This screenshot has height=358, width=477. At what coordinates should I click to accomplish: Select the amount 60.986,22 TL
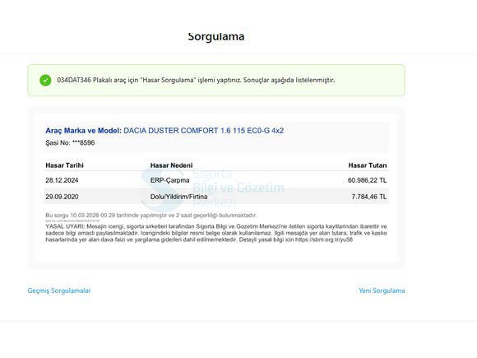367,180
